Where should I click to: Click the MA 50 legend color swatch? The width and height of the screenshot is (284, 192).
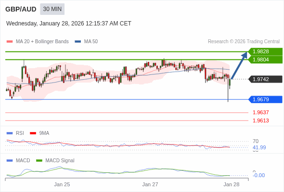78,42
